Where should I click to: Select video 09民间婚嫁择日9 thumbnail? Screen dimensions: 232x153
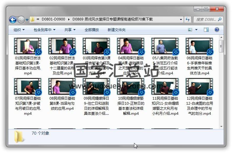[x=96, y=87]
